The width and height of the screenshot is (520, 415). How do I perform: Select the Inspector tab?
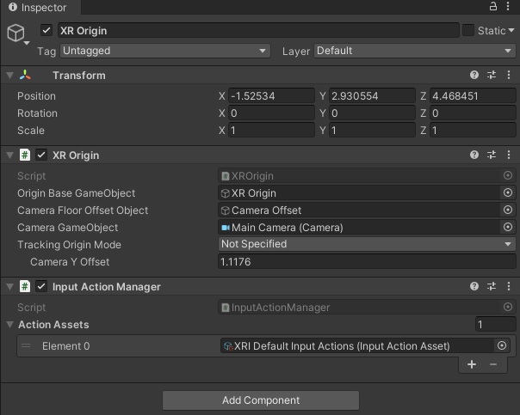pyautogui.click(x=38, y=7)
